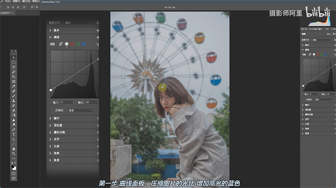The image size is (336, 188).
Task: Select red channel circle in enlarged curve panel
Action: (72, 44)
